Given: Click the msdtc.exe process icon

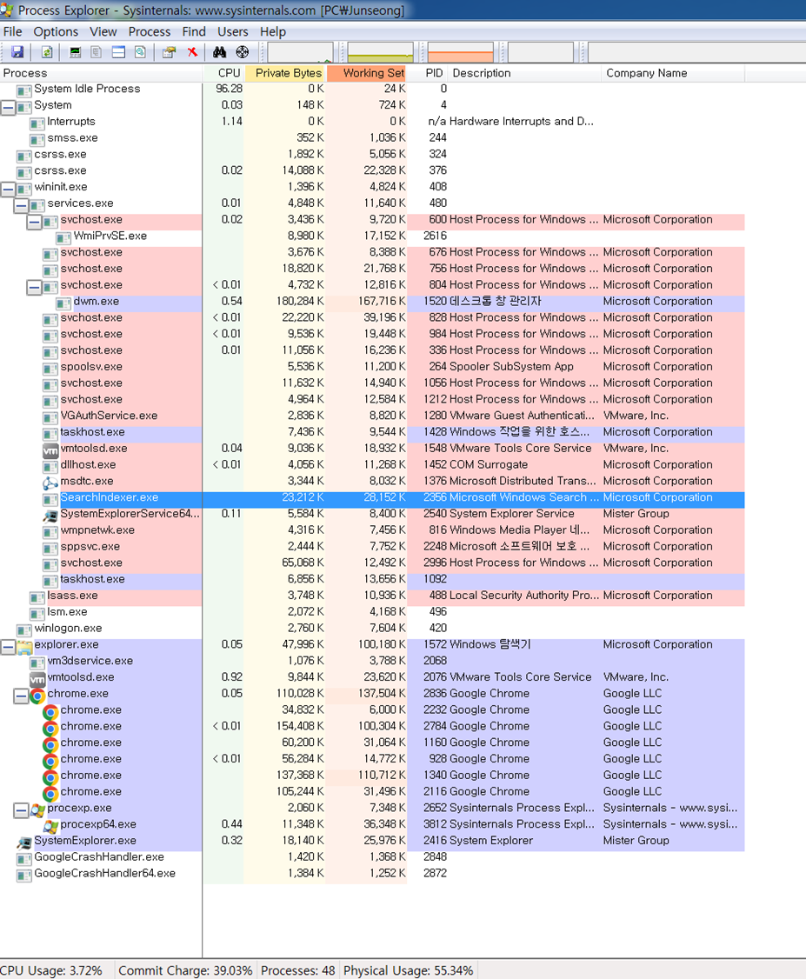Looking at the screenshot, I should point(50,482).
